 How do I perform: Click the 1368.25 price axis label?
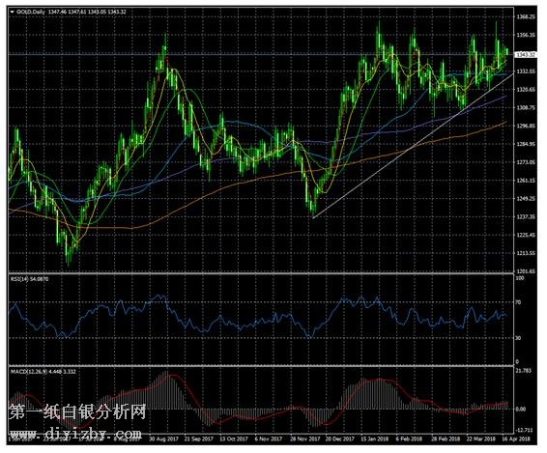pos(526,16)
